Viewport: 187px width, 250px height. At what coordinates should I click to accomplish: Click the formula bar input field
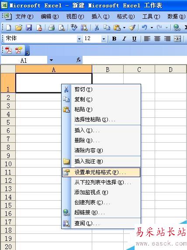(135, 60)
